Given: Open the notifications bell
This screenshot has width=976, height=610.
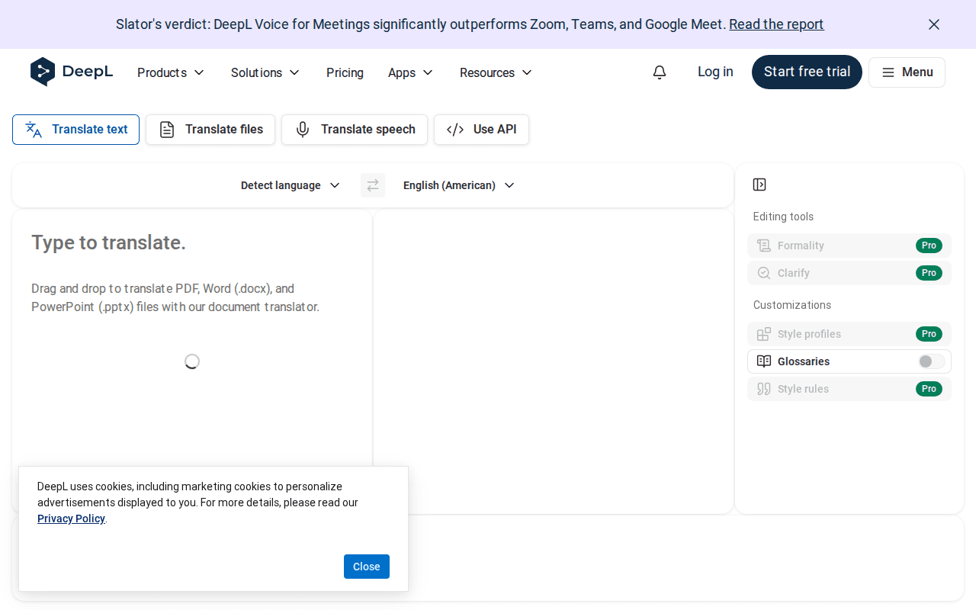Looking at the screenshot, I should point(660,72).
